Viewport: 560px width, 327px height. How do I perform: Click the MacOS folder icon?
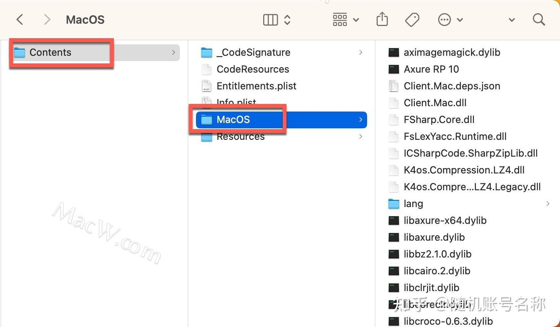(x=207, y=120)
